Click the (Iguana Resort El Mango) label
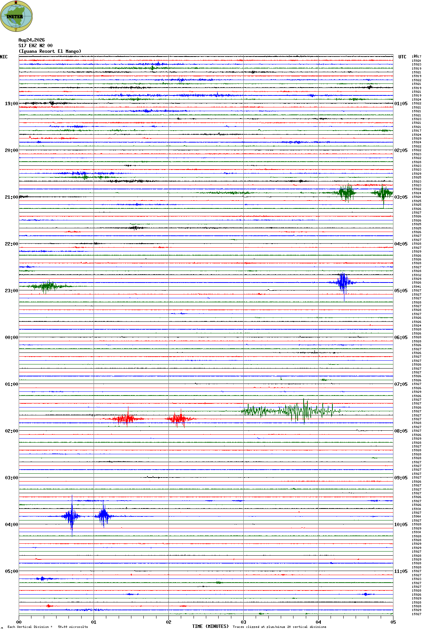Viewport: 423px width, 632px height. pos(50,51)
